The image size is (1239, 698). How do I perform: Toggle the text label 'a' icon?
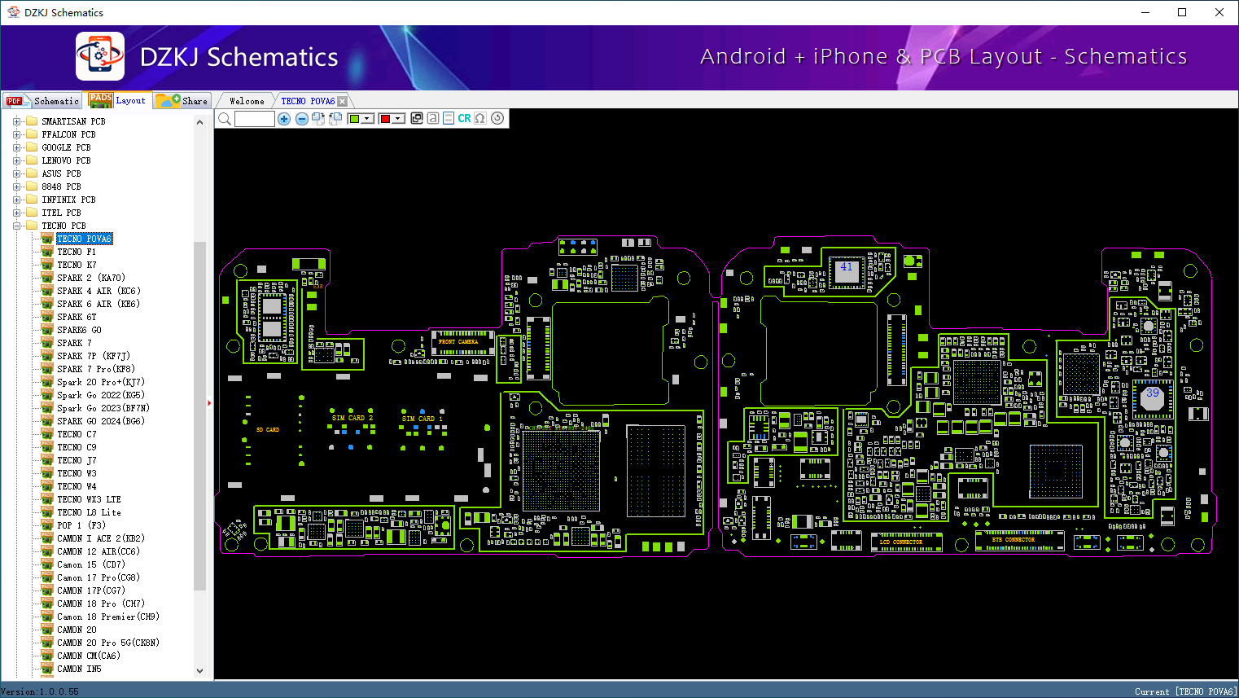click(x=433, y=119)
